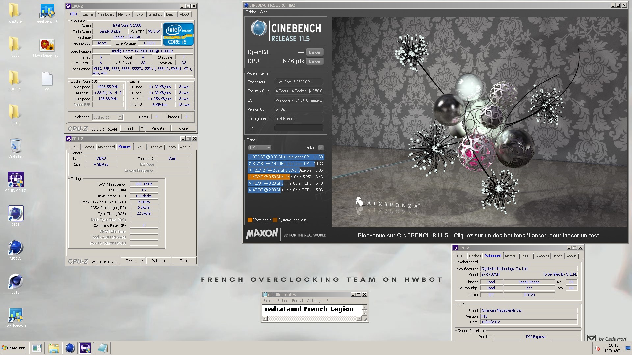Open the Affichage menu in Bloc-notes

(315, 301)
